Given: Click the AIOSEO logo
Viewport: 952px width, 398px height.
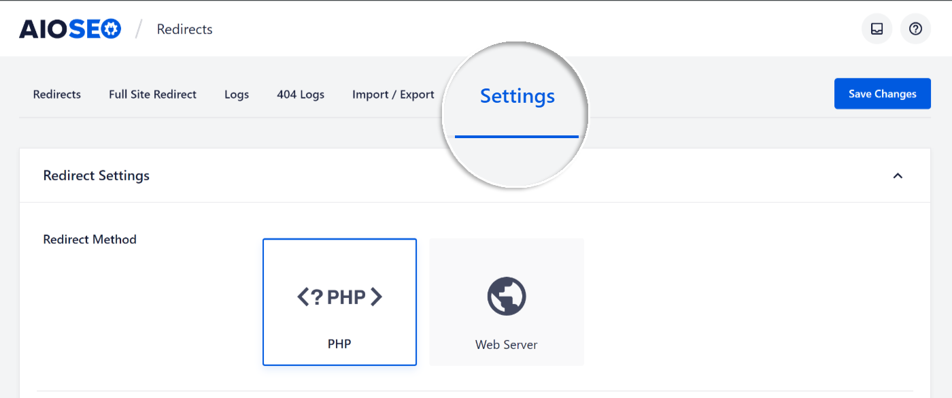Looking at the screenshot, I should [x=70, y=29].
